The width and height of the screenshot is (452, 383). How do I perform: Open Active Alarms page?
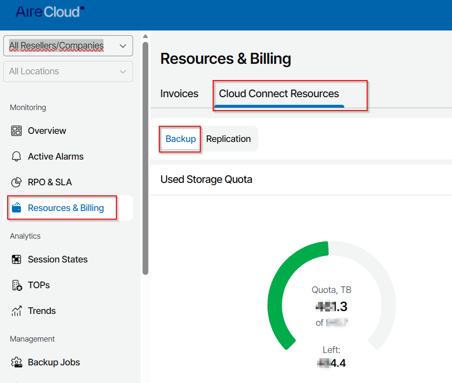56,156
